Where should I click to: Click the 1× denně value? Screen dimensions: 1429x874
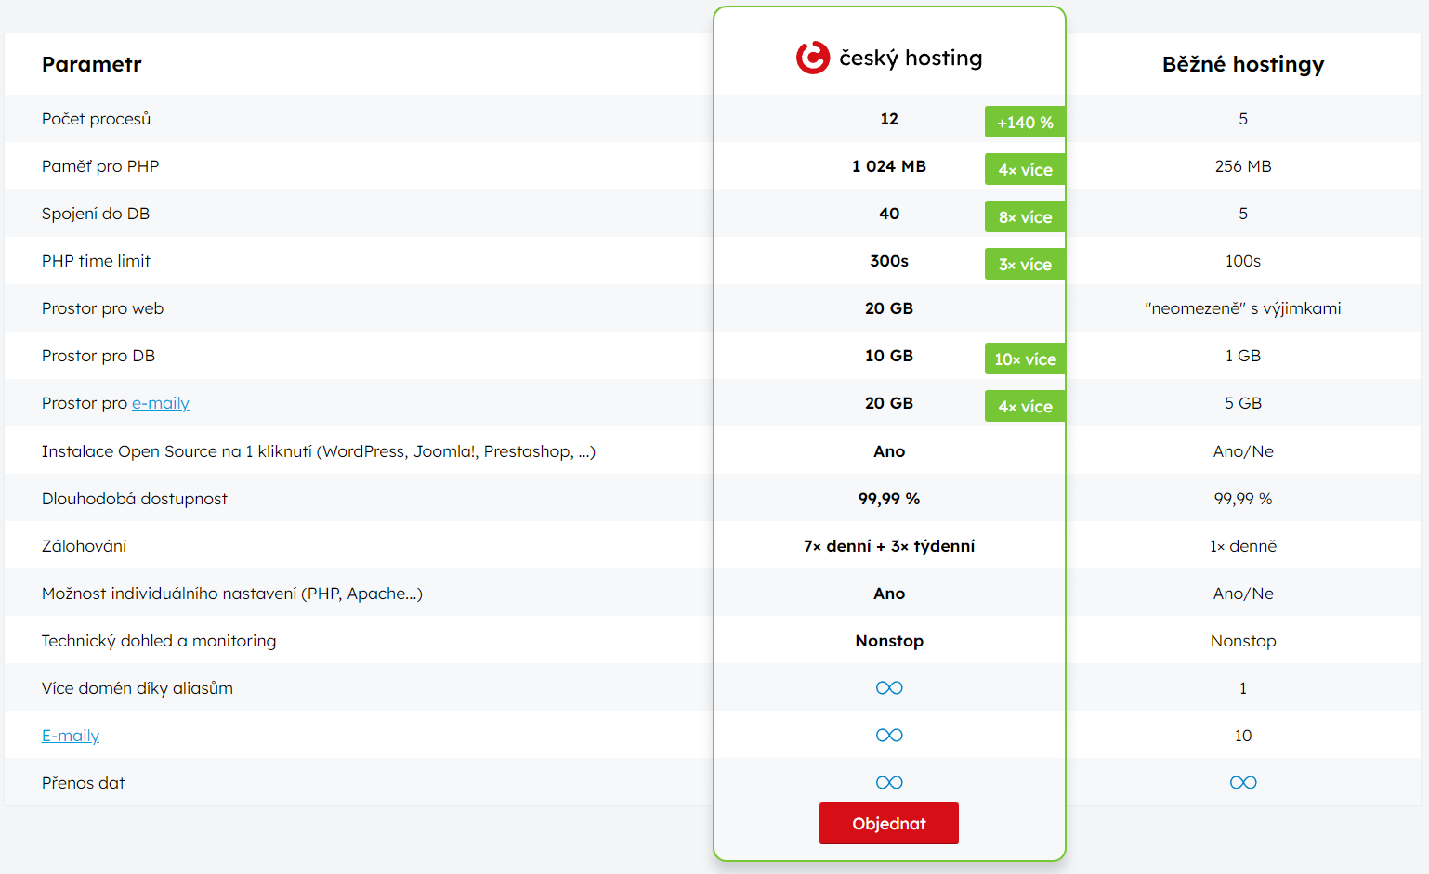coord(1243,546)
